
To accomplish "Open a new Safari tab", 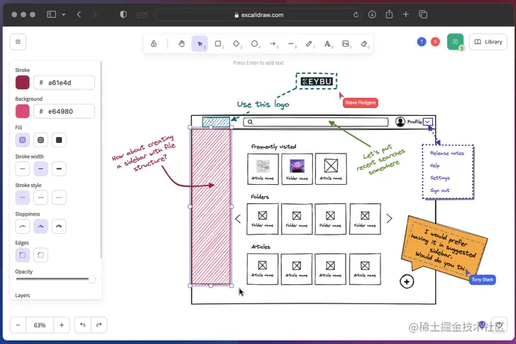I will click(406, 14).
